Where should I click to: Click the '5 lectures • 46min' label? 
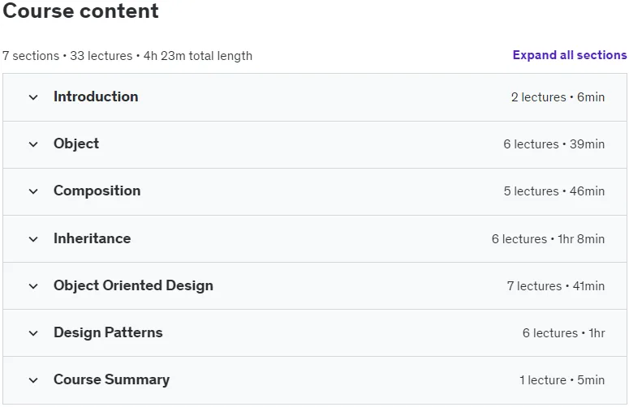(x=554, y=191)
